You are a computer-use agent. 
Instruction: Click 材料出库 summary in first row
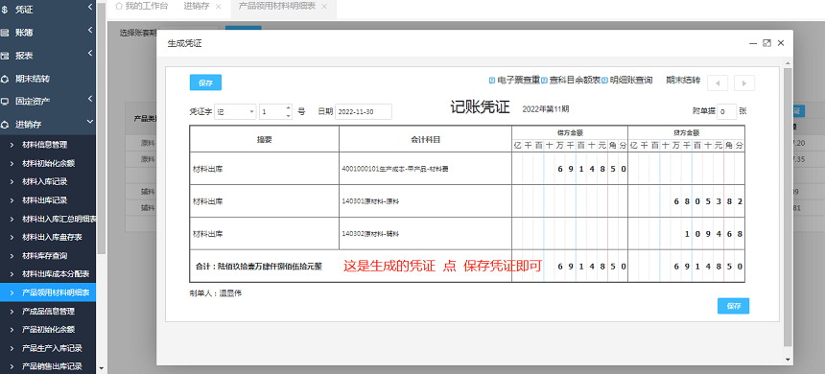coord(264,169)
